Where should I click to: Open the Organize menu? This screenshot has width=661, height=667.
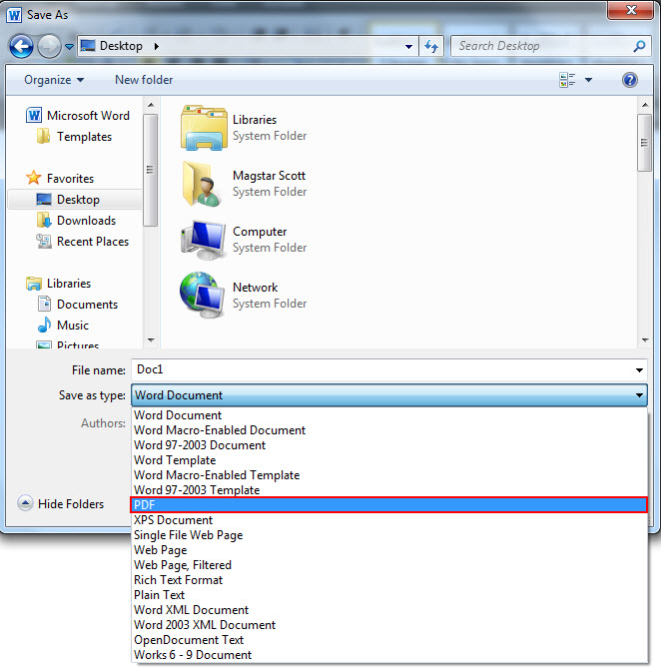[54, 80]
